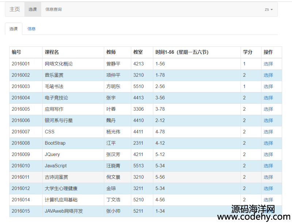The width and height of the screenshot is (292, 224).
Task: Click course name 毛笔书法
Action: click(54, 87)
